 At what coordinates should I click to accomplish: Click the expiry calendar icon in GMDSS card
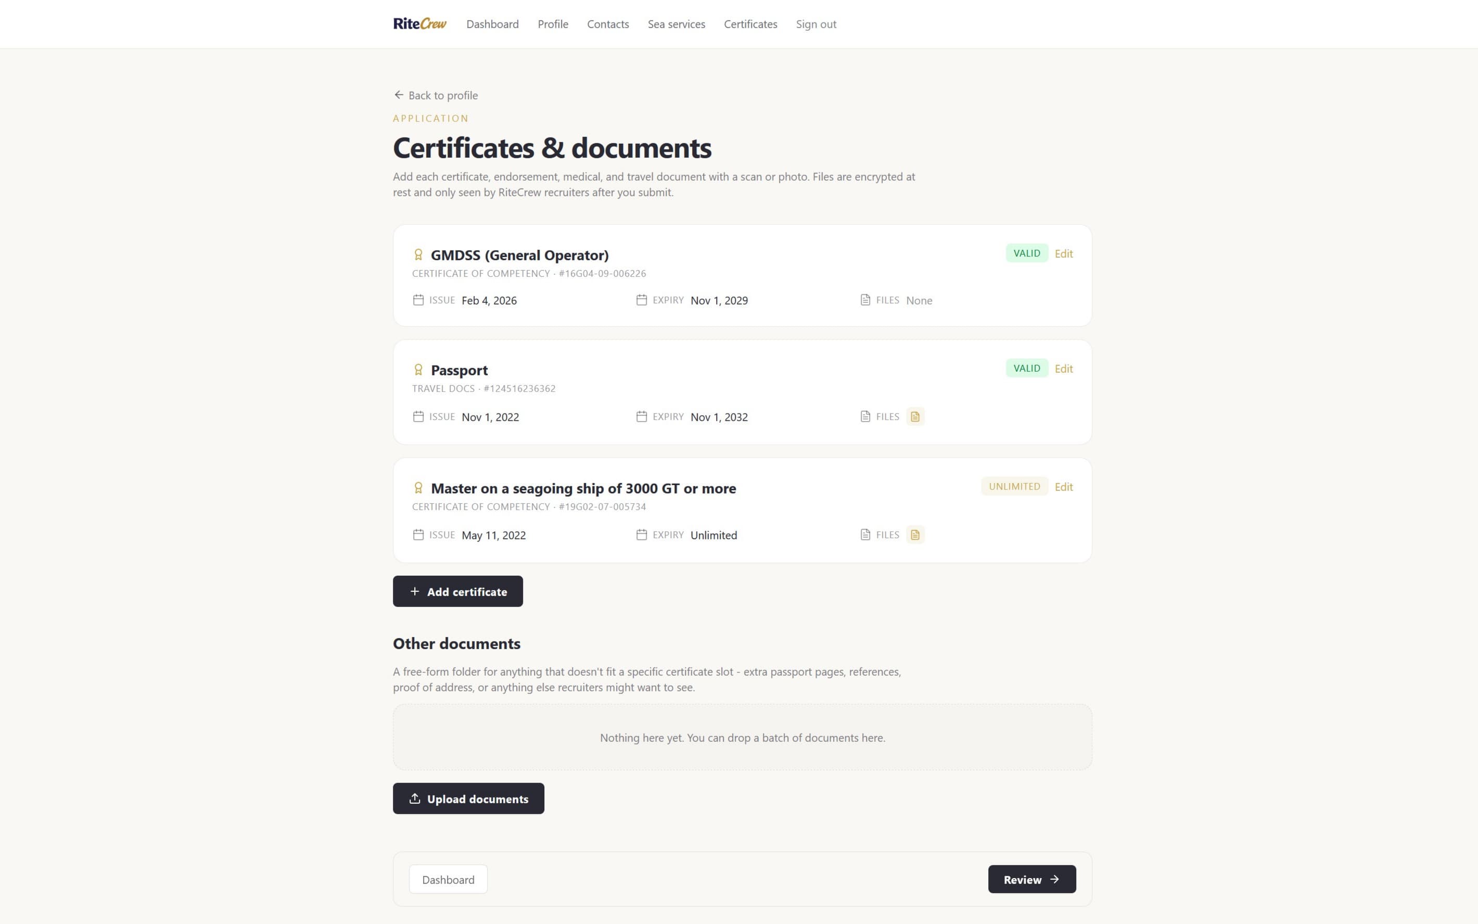[641, 300]
